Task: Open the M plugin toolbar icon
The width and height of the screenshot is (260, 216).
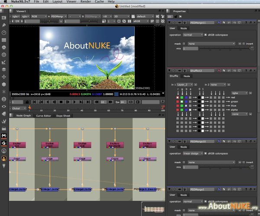Action: [4, 136]
